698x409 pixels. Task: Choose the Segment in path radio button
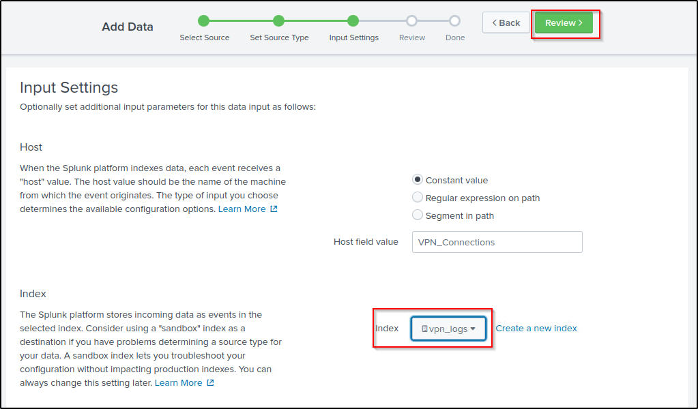click(x=418, y=215)
